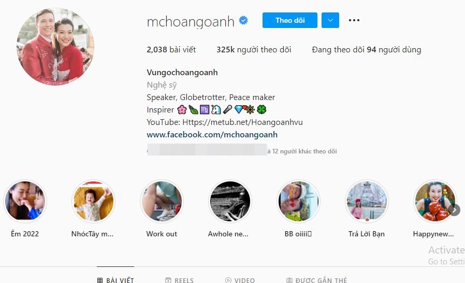Switch to the Video tab
Screen dimensions: 465x283
click(240, 280)
